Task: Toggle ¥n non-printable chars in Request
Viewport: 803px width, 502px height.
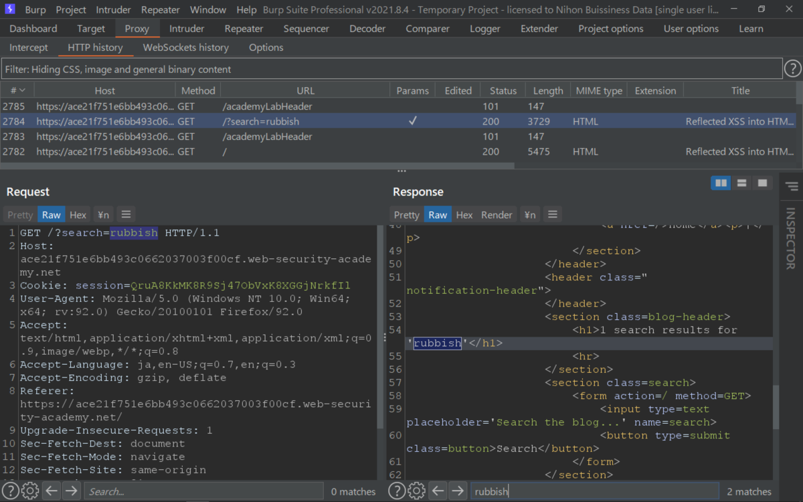Action: click(103, 214)
